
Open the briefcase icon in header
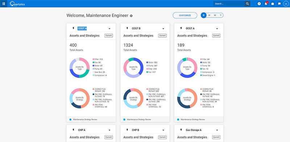pos(273,4)
